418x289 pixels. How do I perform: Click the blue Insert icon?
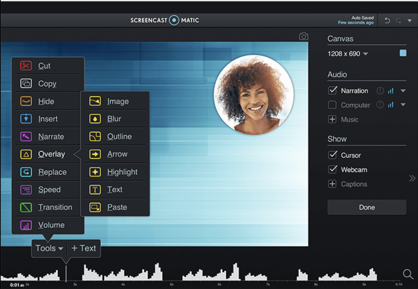point(26,119)
